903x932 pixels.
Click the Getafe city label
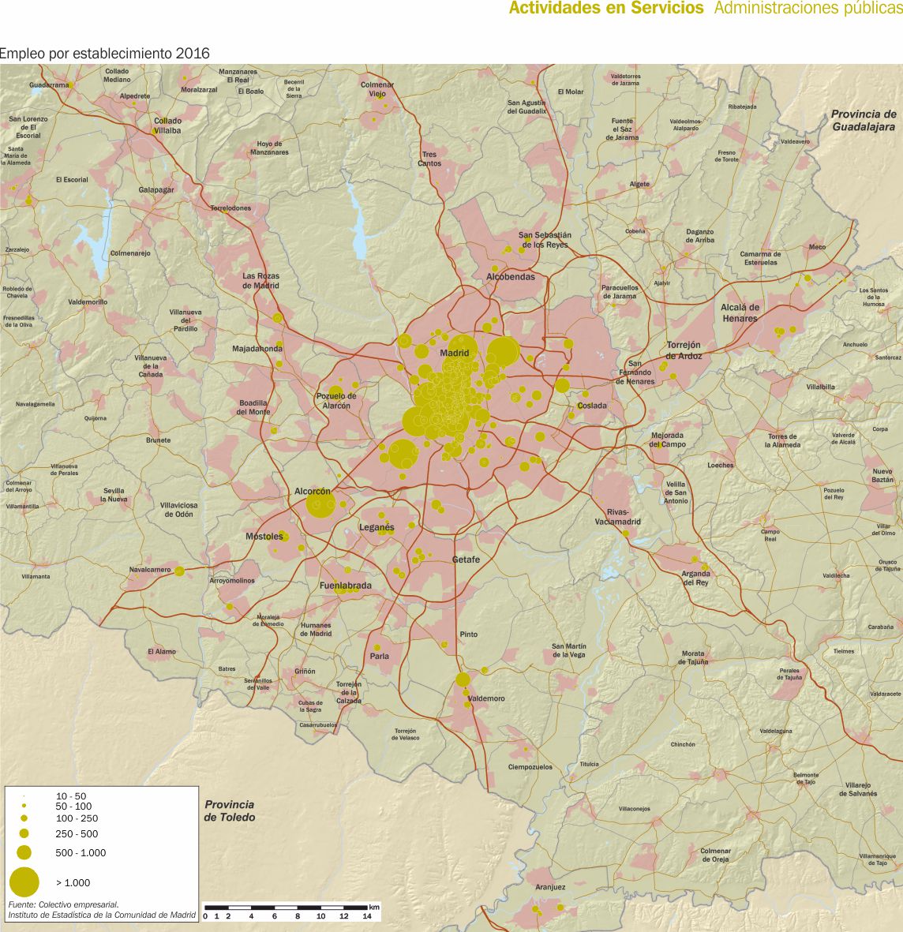click(x=466, y=560)
